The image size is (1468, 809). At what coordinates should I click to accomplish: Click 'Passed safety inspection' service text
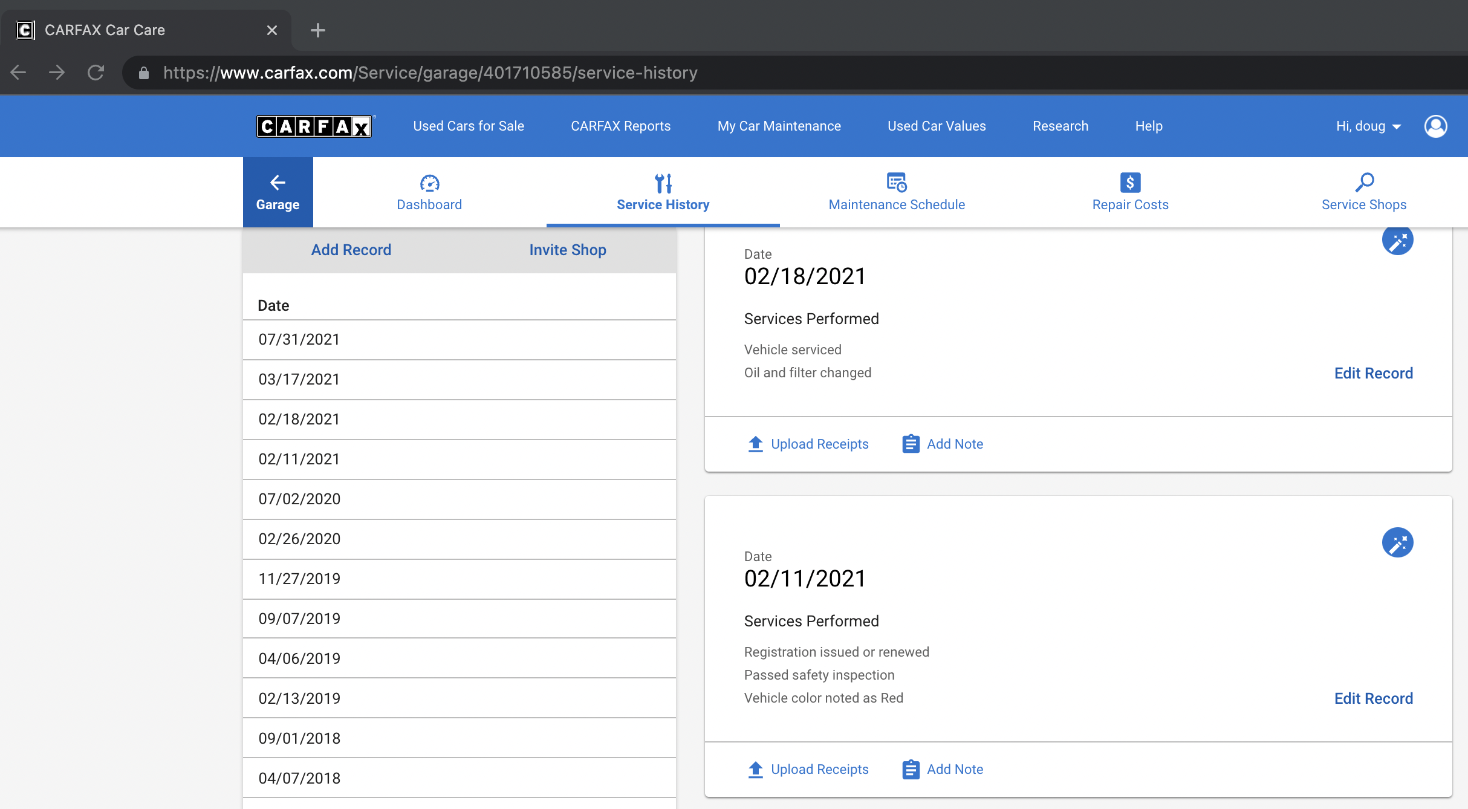coord(819,675)
